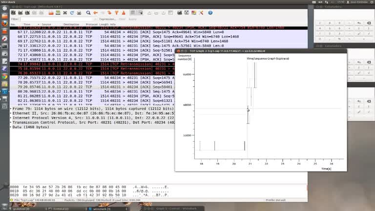
Task: Select packet 67 in packet list
Action: pyautogui.click(x=159, y=32)
